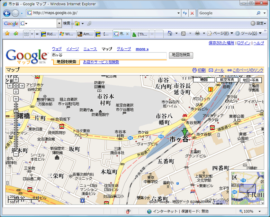Click the Google Toolbar 検索 button

67,23
